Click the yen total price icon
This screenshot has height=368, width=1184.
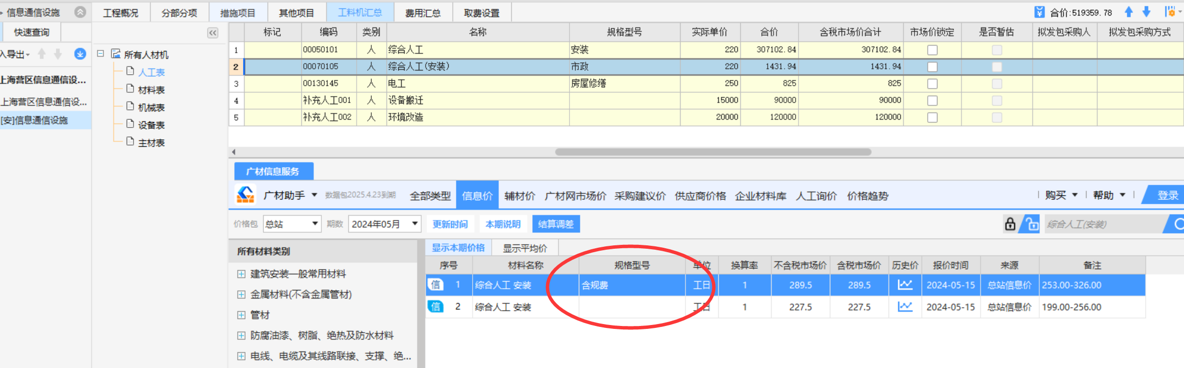(1040, 12)
